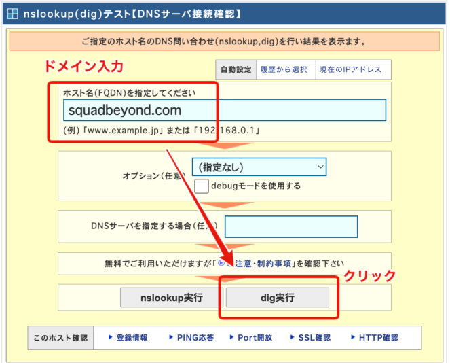The width and height of the screenshot is (450, 363).
Task: Open the 現在のIPアドレス tab
Action: [x=350, y=69]
